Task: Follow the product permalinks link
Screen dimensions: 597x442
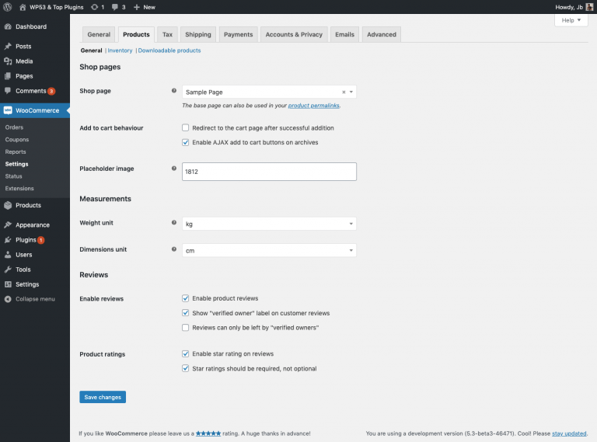Action: [x=314, y=106]
